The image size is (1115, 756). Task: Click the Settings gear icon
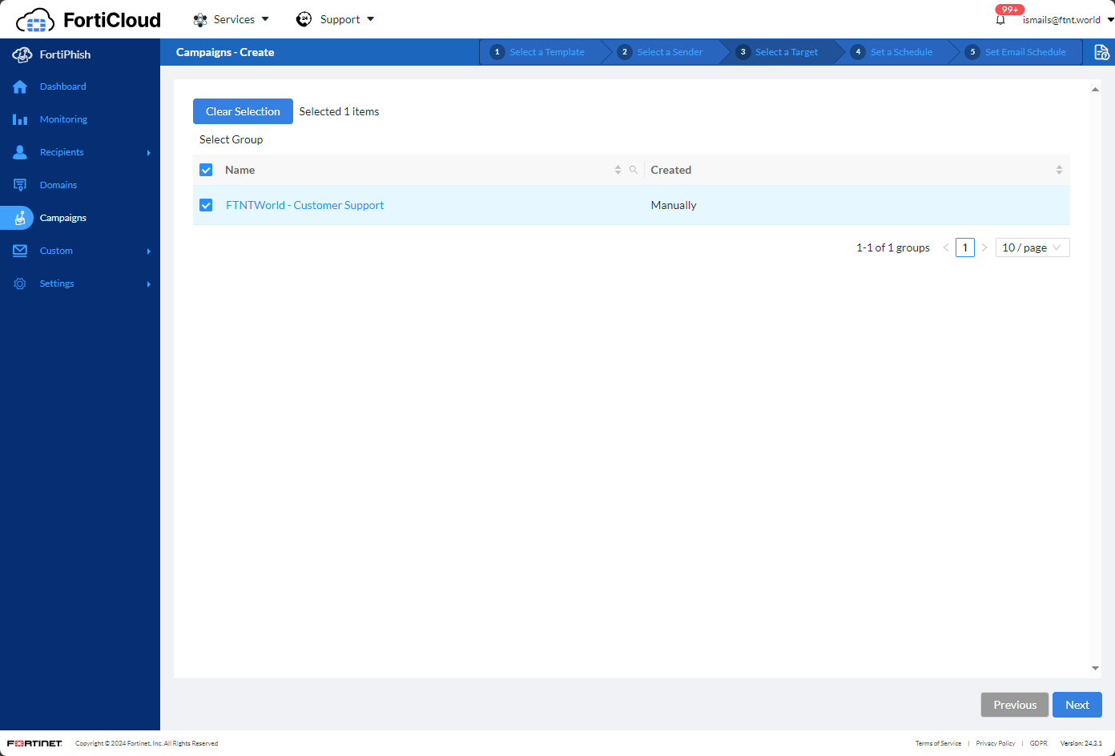pos(20,283)
